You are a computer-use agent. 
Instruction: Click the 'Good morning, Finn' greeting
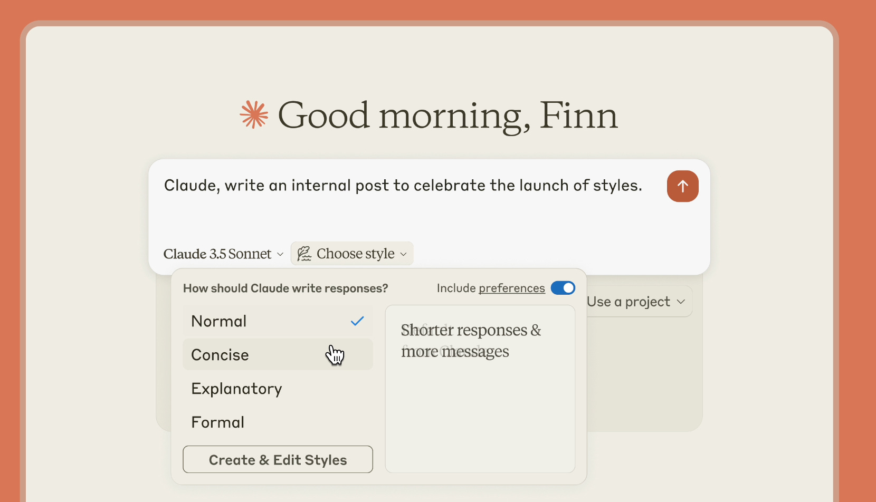[x=447, y=115]
